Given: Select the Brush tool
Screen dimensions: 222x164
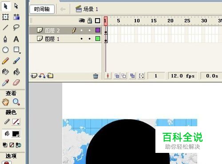Looking at the screenshot, I should (16, 60).
